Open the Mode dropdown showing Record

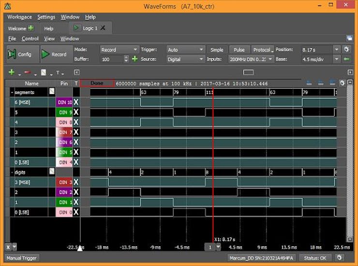[119, 50]
